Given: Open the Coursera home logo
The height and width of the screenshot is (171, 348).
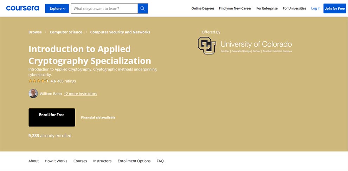Looking at the screenshot, I should [22, 8].
